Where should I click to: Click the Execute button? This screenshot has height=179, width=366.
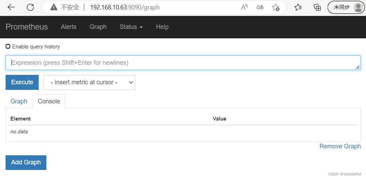(x=22, y=82)
